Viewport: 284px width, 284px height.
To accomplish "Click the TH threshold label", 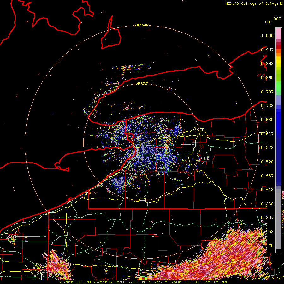I will 271,246.
